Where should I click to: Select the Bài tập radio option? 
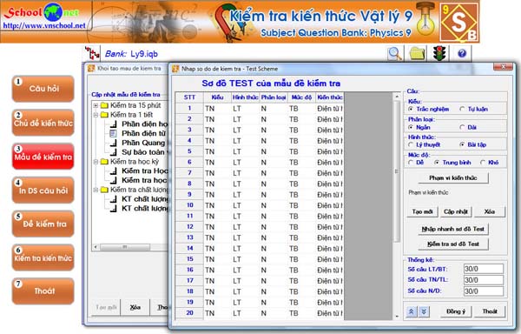[462, 144]
